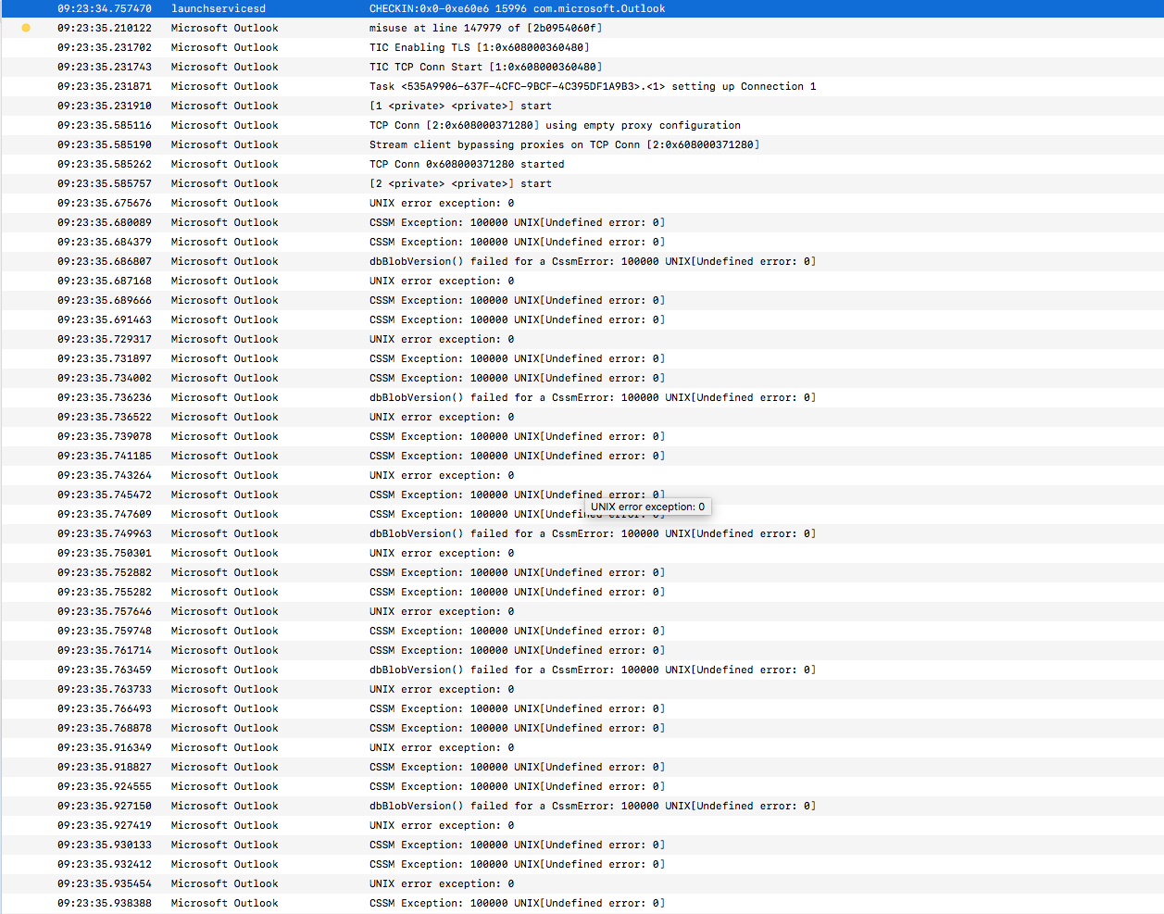The image size is (1164, 914).
Task: Click the UNIX error exception message at 09:23:35.916349
Action: 442,747
